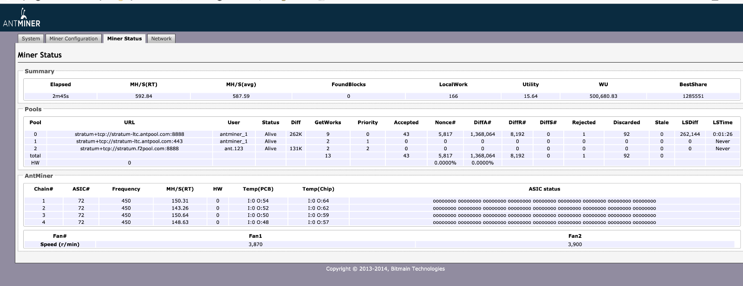The width and height of the screenshot is (743, 286).
Task: Click the Stale column header
Action: point(662,122)
